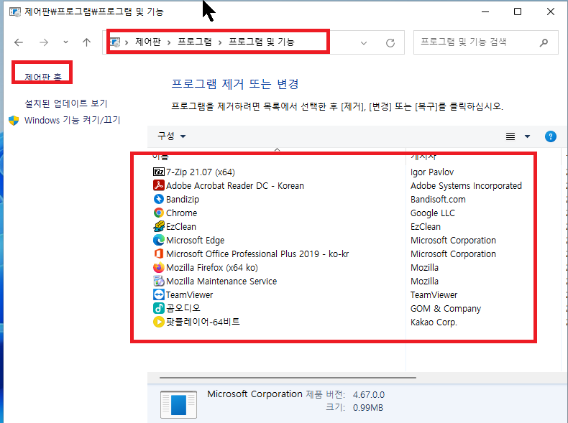Viewport: 568px width, 423px height.
Task: Click the name column sort arrow
Action: [x=277, y=149]
